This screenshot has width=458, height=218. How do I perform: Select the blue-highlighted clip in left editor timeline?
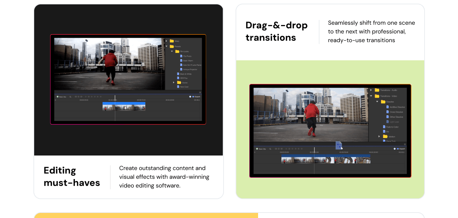pos(124,106)
